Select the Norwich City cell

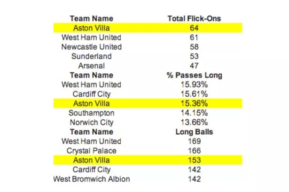pyautogui.click(x=92, y=123)
